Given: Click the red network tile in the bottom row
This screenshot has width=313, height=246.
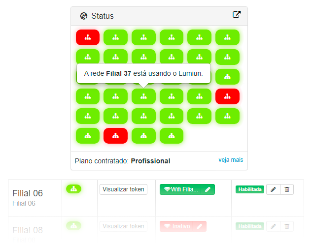Looking at the screenshot, I should coord(115,136).
